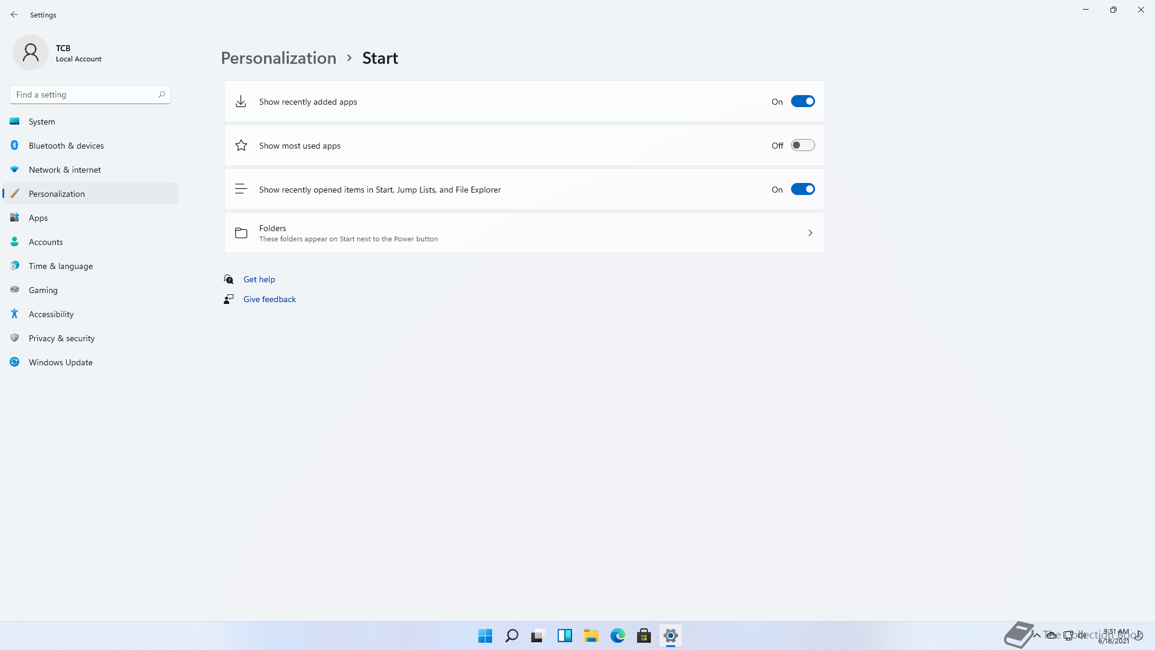This screenshot has width=1155, height=650.
Task: Click the Give feedback link
Action: (269, 299)
